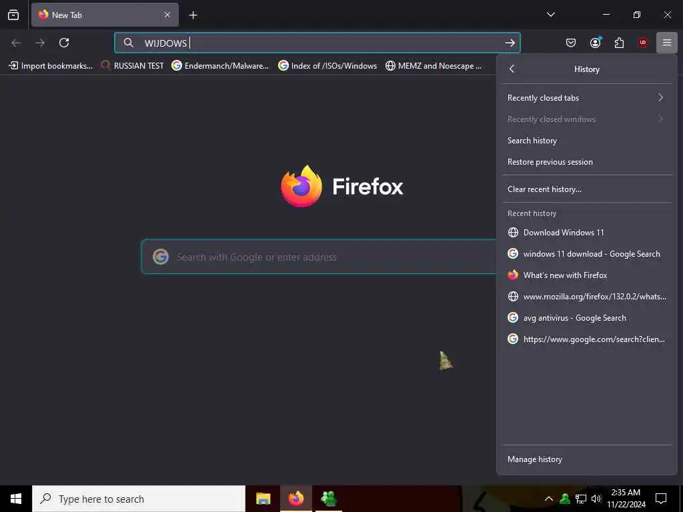This screenshot has width=683, height=512.
Task: Open the Save to Pocket icon
Action: click(x=571, y=43)
